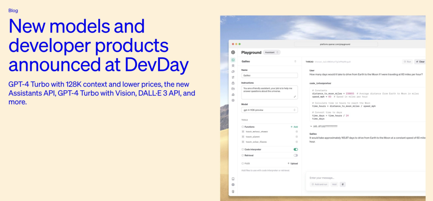Open the folder (Files) sidebar icon
The height and width of the screenshot is (201, 433).
tap(233, 89)
